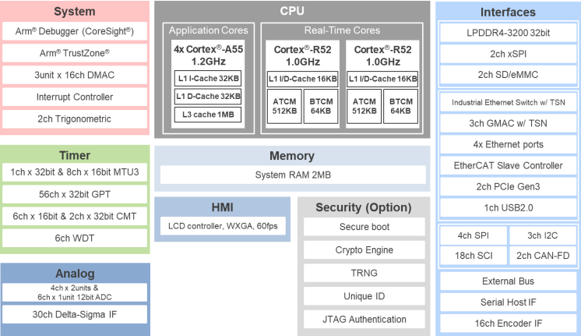581x336 pixels.
Task: Click the 4x Cortex-A55 1.2GHz label
Action: (x=207, y=55)
